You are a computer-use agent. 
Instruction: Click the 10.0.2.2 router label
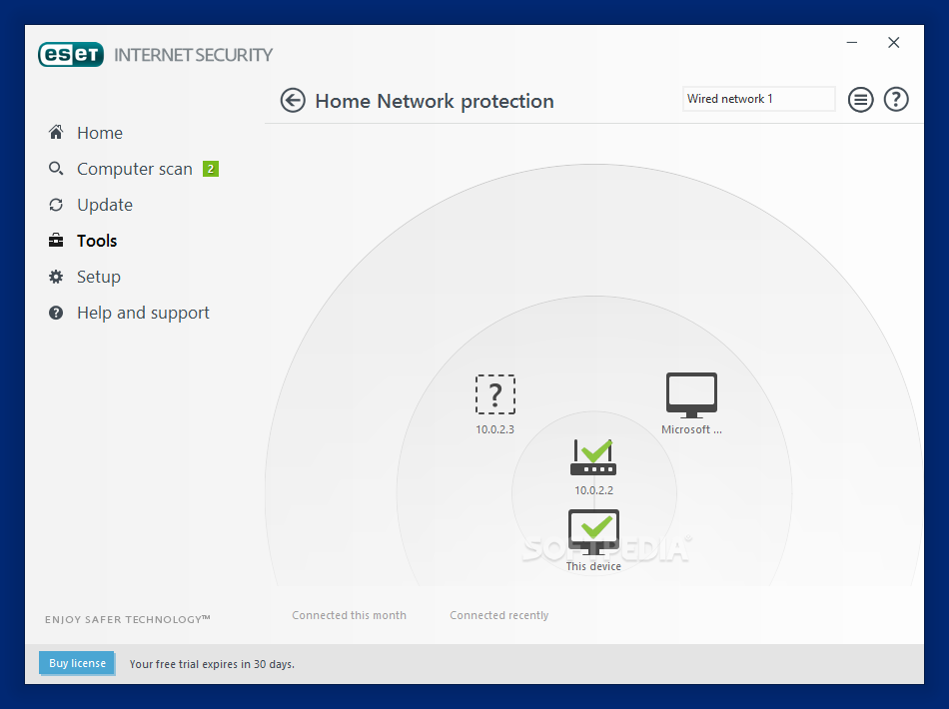[x=593, y=490]
